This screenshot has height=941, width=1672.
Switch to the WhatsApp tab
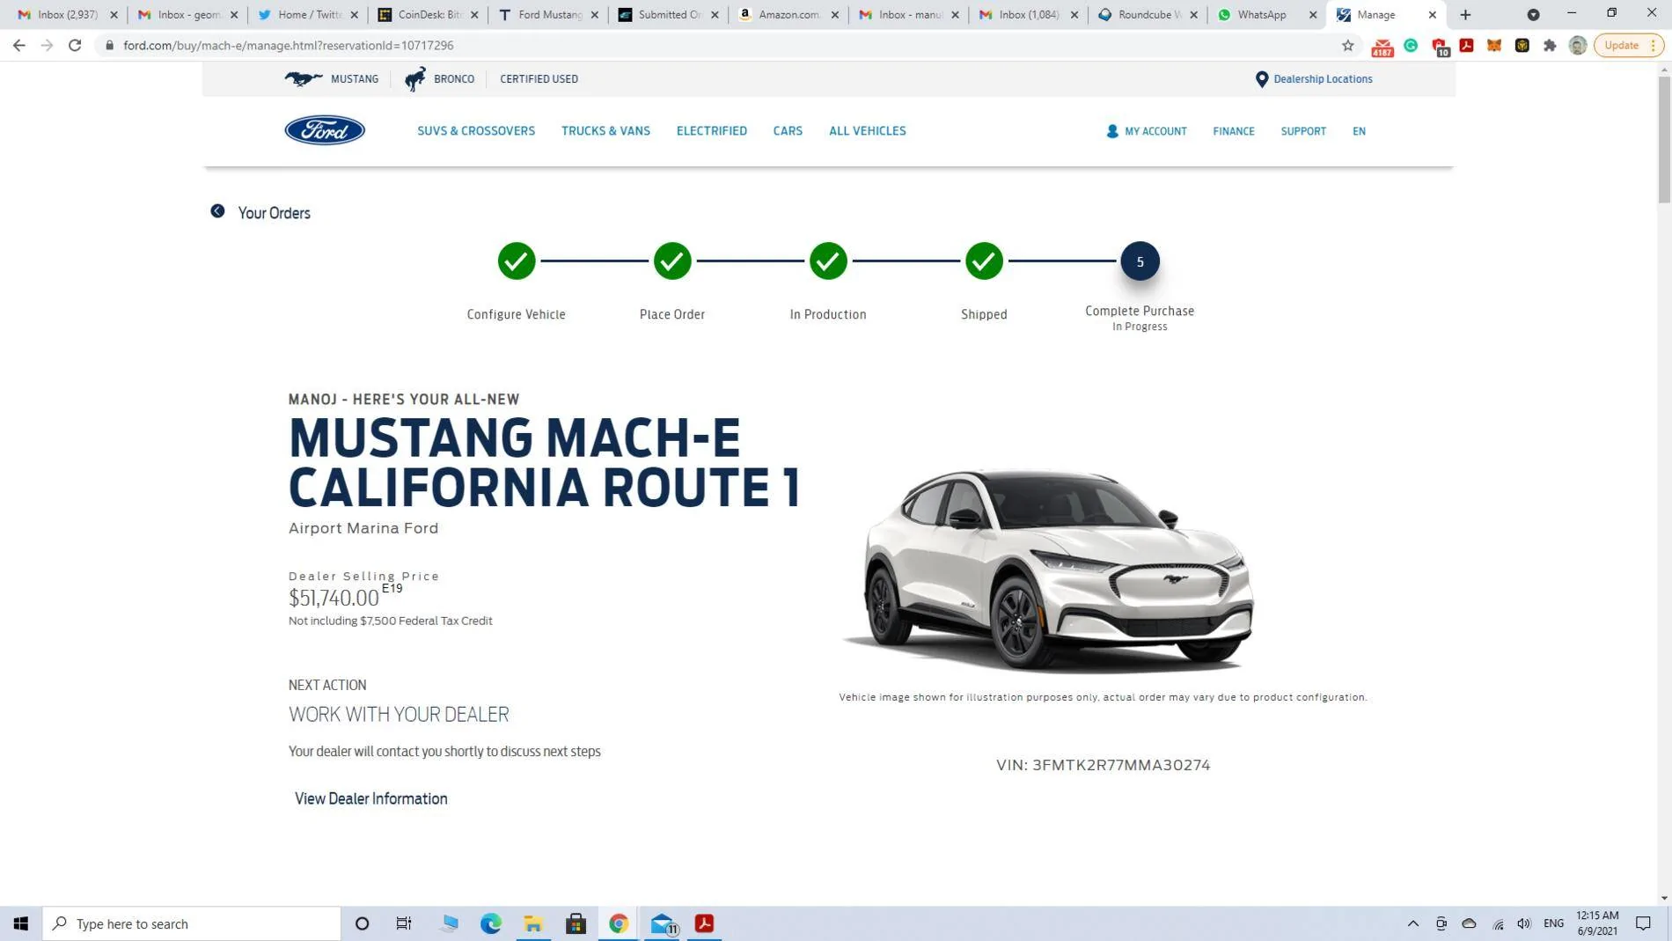pos(1261,14)
